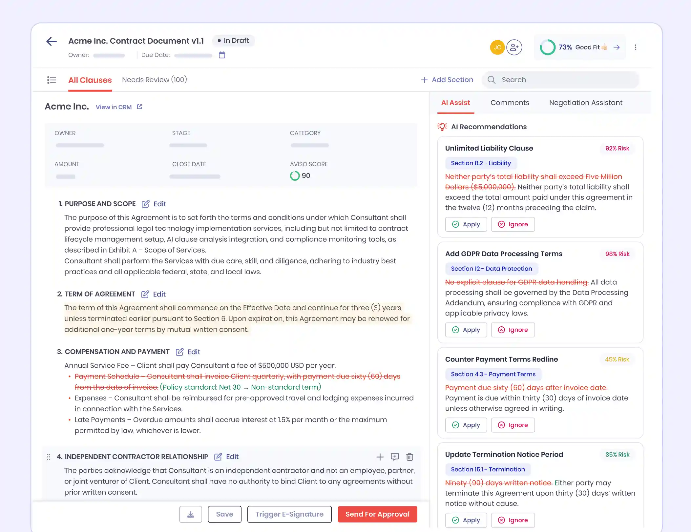Apply the Unlimited Liability Clause recommendation
Image resolution: width=691 pixels, height=532 pixels.
click(466, 224)
